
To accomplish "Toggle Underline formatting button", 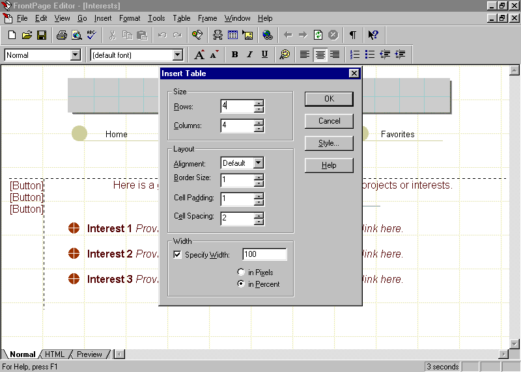I will pyautogui.click(x=264, y=55).
